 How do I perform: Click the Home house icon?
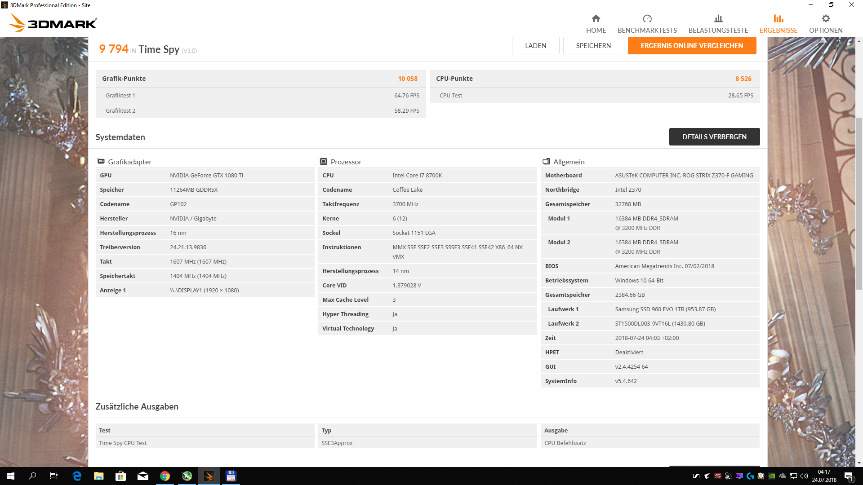(x=596, y=18)
